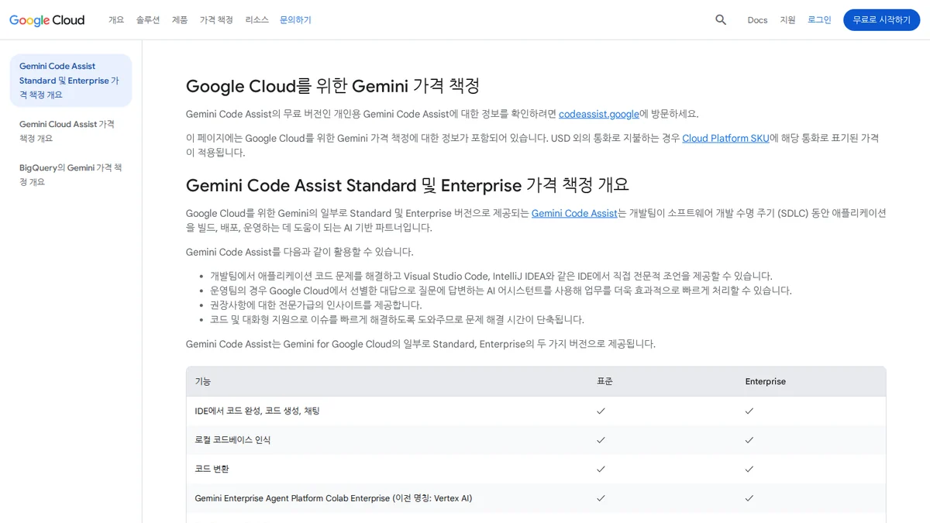Open the 가격 책정 menu

pos(216,20)
